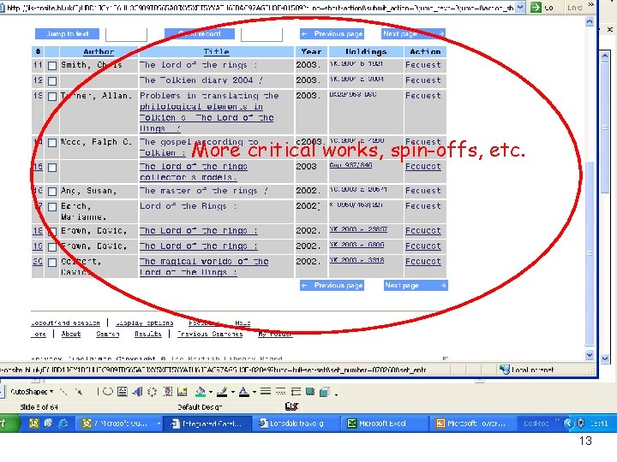Click browser scrollbar down arrow
The height and width of the screenshot is (462, 617).
pos(589,355)
